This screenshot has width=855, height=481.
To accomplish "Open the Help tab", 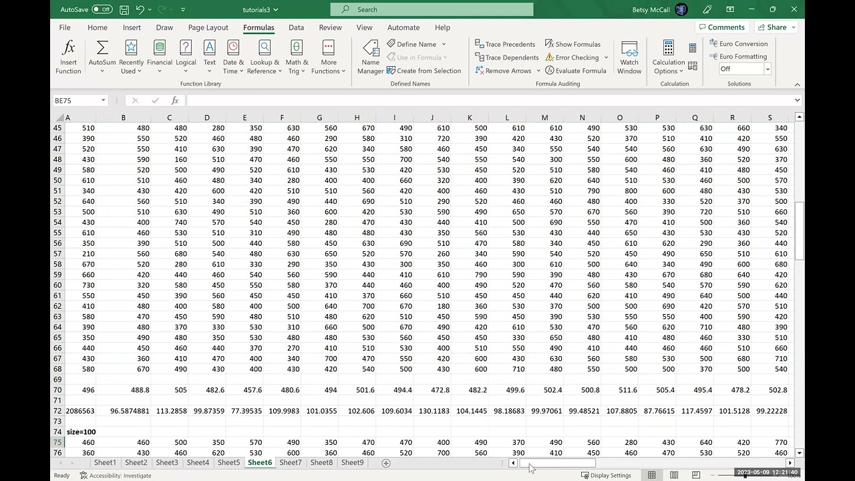I will click(x=442, y=27).
